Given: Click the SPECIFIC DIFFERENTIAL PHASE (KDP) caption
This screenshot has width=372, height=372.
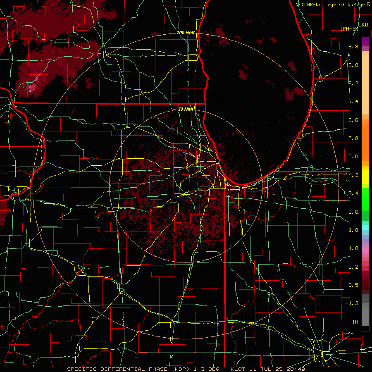Looking at the screenshot, I should coord(129,369).
